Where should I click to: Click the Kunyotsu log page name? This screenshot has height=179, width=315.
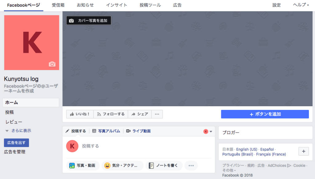[x=21, y=79]
